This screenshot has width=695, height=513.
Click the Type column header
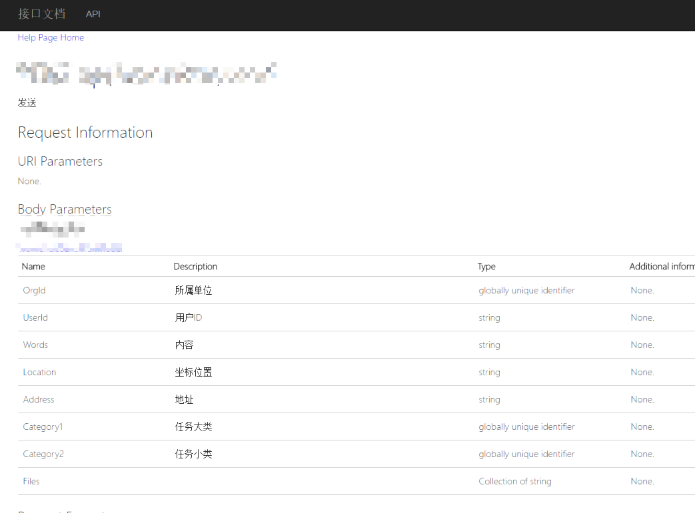(x=486, y=267)
